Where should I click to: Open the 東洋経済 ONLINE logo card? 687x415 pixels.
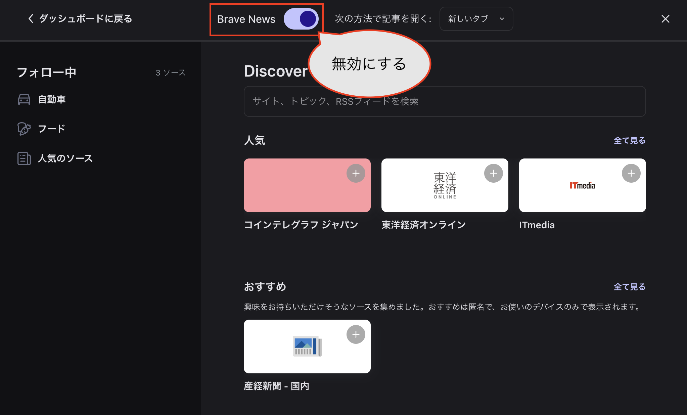[445, 185]
